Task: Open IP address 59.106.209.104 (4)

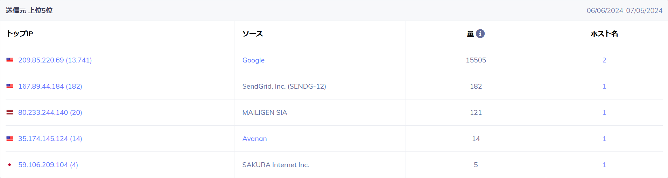Action: click(48, 165)
